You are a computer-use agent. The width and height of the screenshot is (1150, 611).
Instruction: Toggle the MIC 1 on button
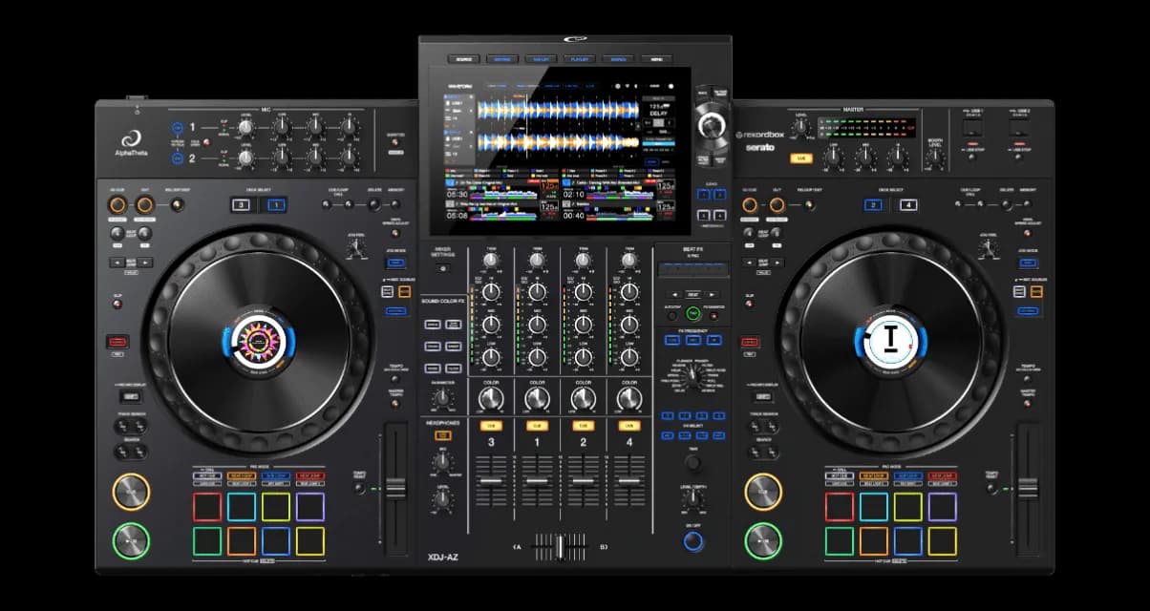pyautogui.click(x=179, y=127)
